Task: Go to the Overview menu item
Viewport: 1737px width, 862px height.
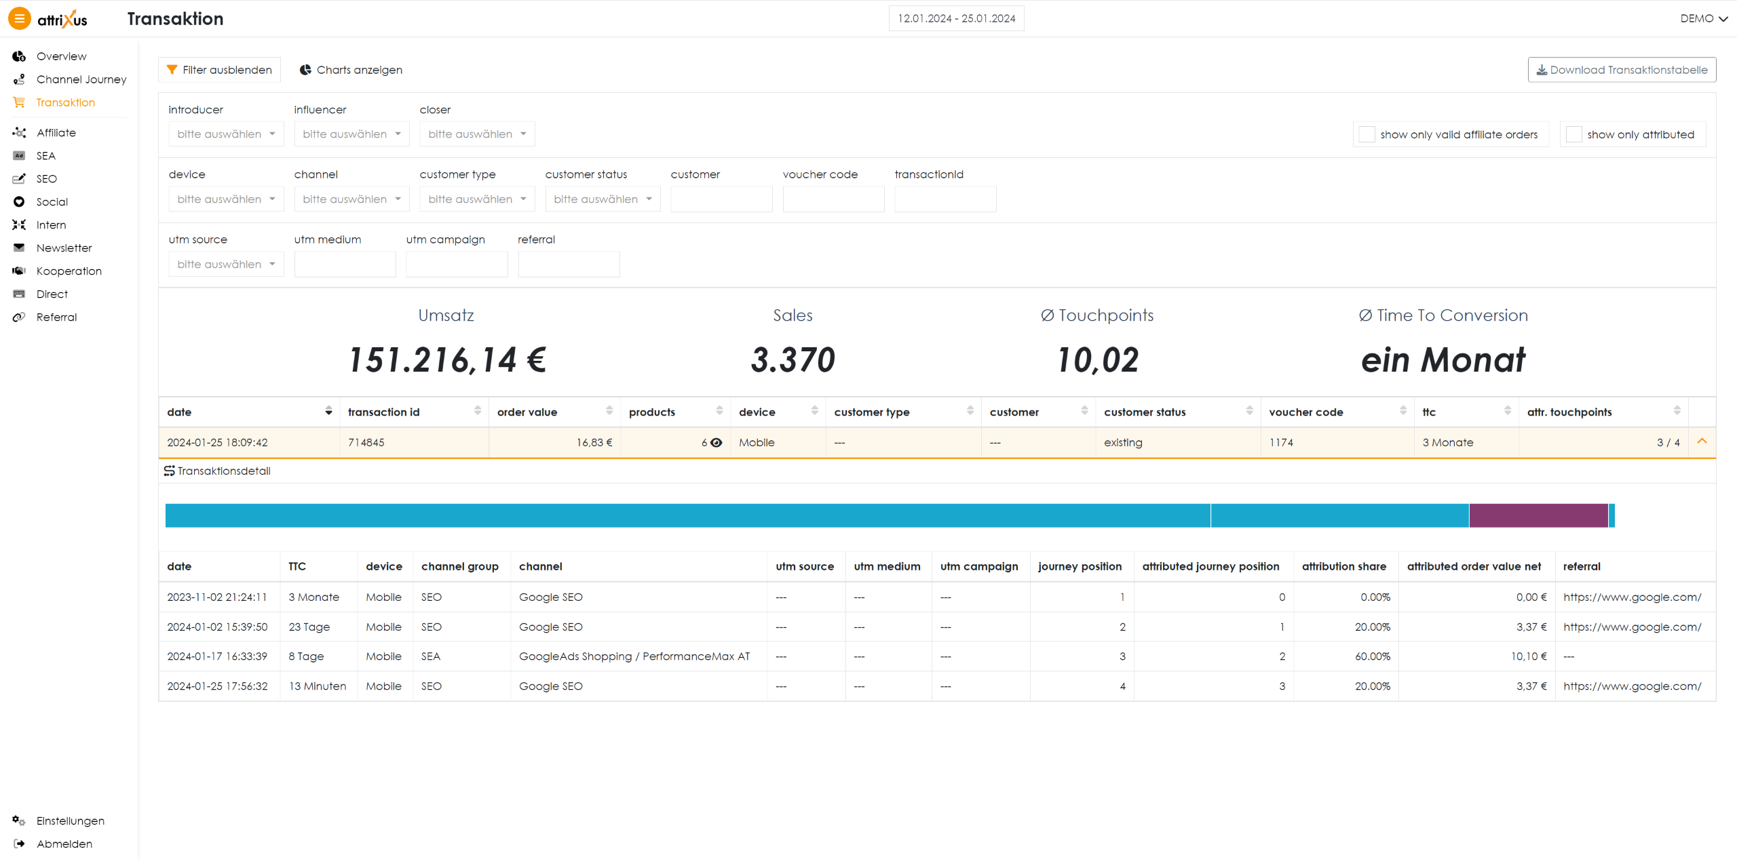Action: point(61,56)
